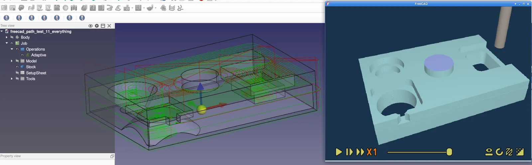Click the tool-over-base icon in the simulator

coord(489,152)
